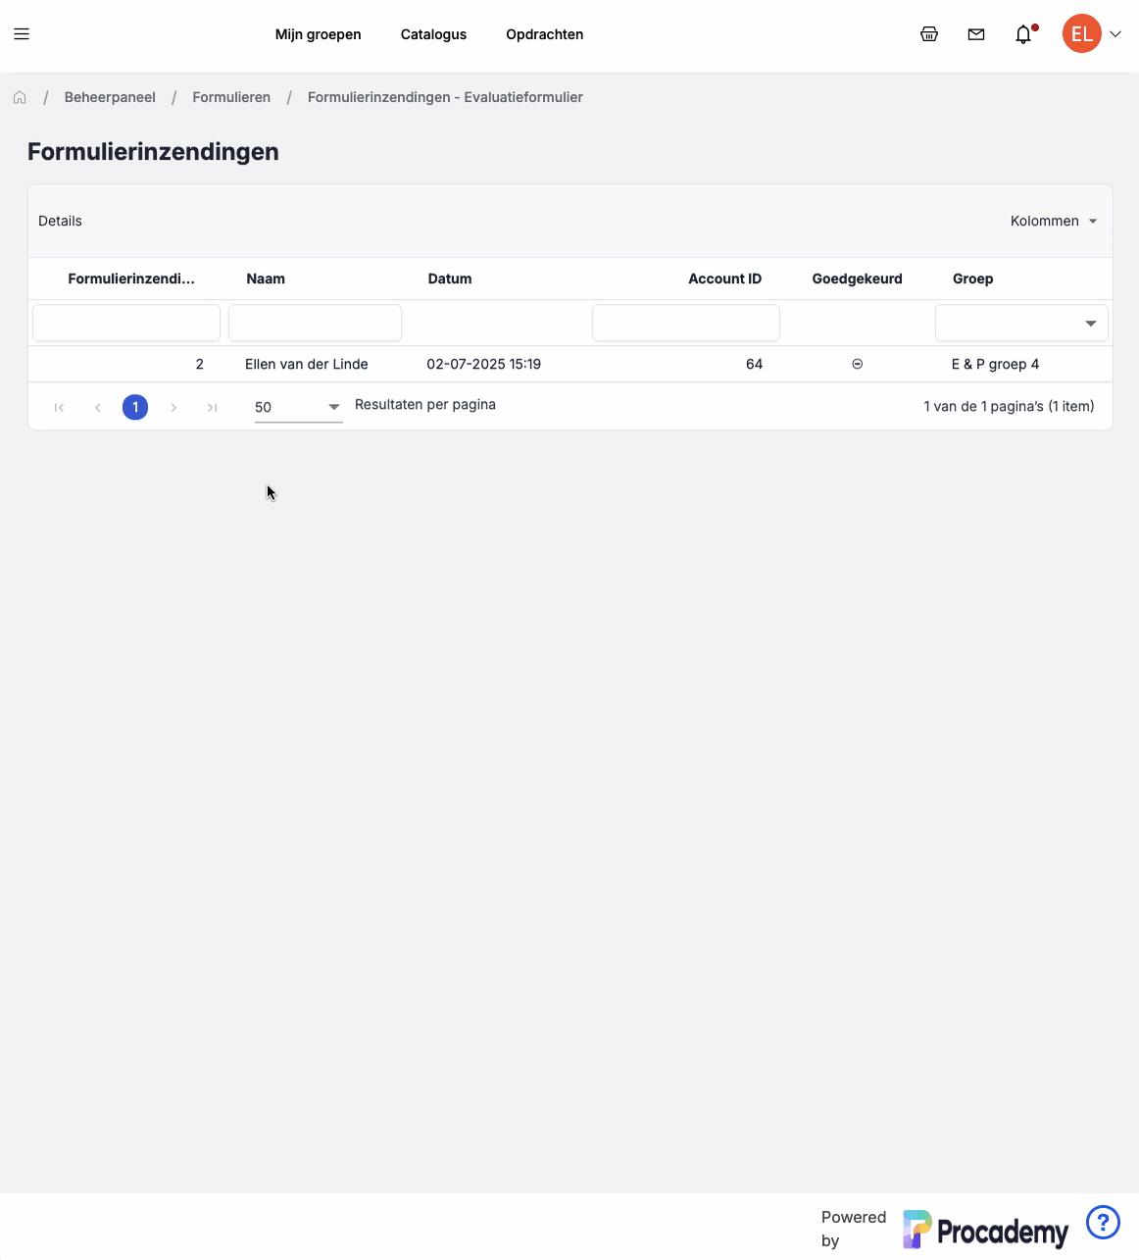Open the help question mark button

point(1103,1223)
